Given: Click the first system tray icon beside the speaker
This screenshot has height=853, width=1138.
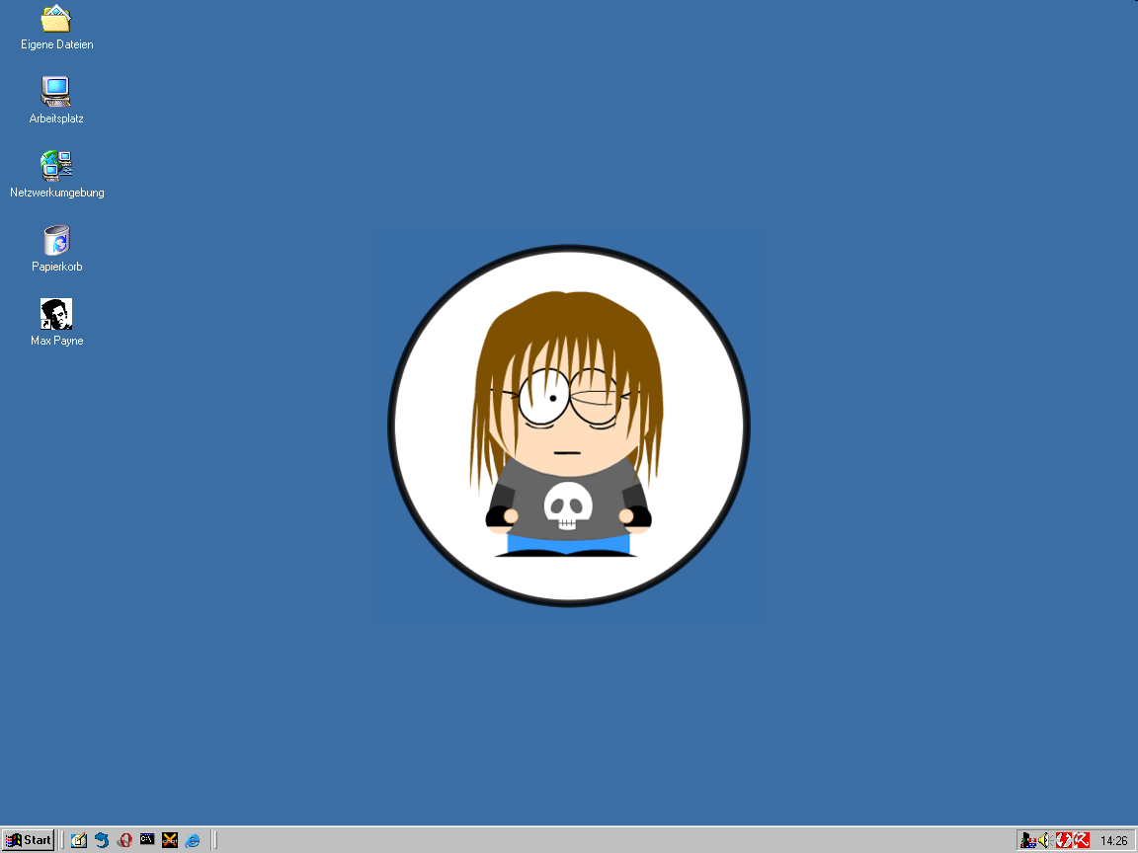Looking at the screenshot, I should pyautogui.click(x=1027, y=840).
